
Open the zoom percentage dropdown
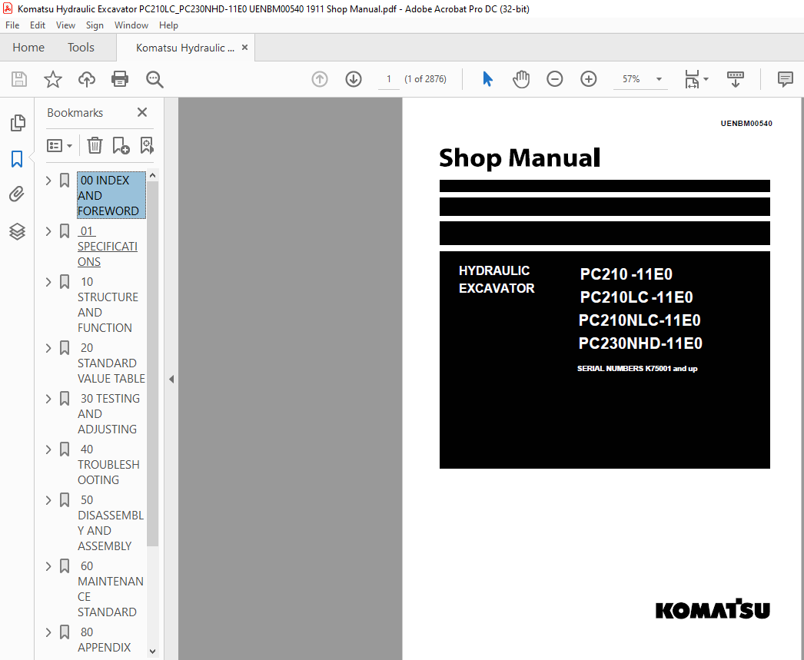pyautogui.click(x=659, y=79)
